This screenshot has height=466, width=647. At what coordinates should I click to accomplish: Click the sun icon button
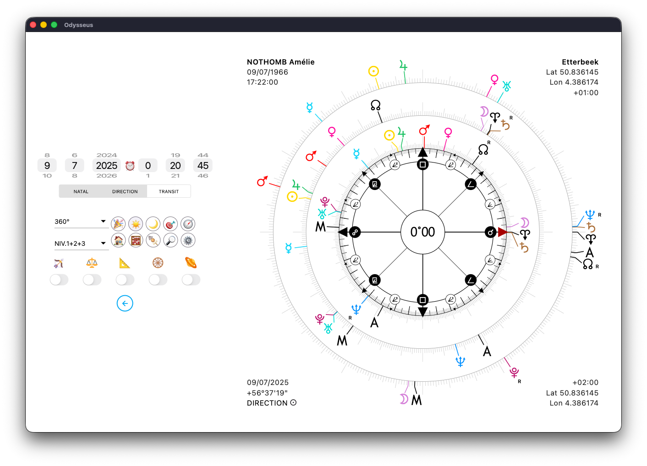click(x=136, y=224)
